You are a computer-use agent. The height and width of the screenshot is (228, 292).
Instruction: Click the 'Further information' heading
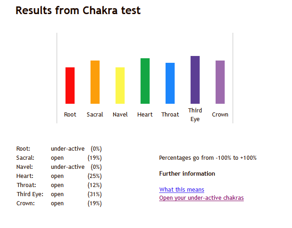(187, 174)
